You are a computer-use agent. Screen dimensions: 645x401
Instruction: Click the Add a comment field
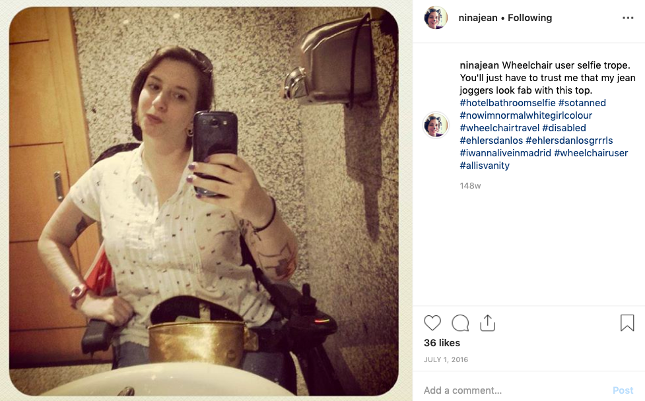[x=514, y=390]
